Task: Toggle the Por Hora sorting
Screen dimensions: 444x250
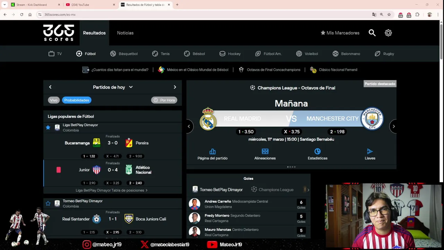Action: (x=164, y=100)
